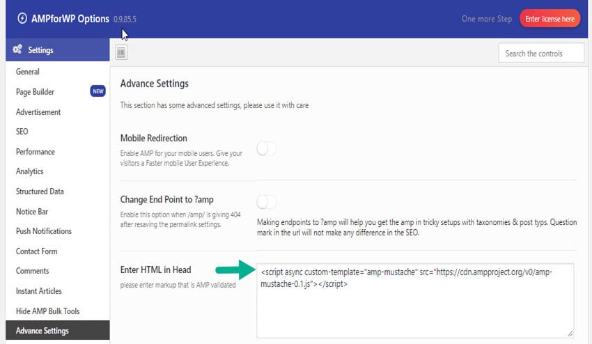The height and width of the screenshot is (344, 592).
Task: Click 'Enable this option when /amp/' description
Action: pos(180,219)
